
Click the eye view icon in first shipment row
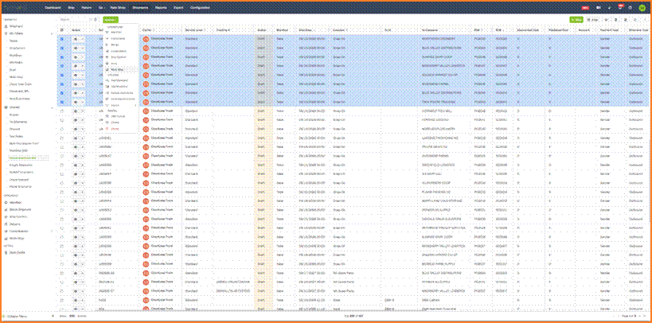pyautogui.click(x=76, y=39)
